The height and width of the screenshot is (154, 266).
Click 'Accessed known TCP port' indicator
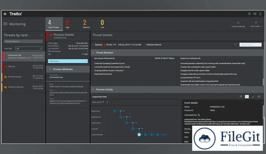click(190, 78)
